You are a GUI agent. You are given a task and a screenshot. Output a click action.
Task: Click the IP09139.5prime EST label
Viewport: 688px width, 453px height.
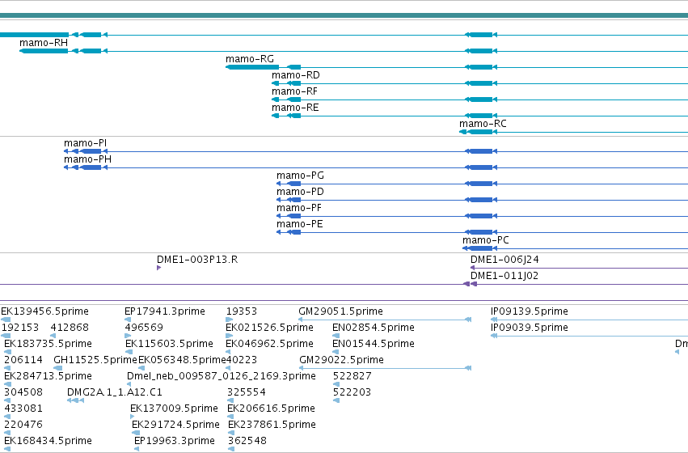pos(530,311)
